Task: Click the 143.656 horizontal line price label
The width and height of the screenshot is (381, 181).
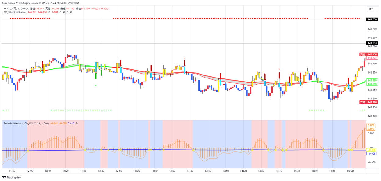Action: [372, 19]
